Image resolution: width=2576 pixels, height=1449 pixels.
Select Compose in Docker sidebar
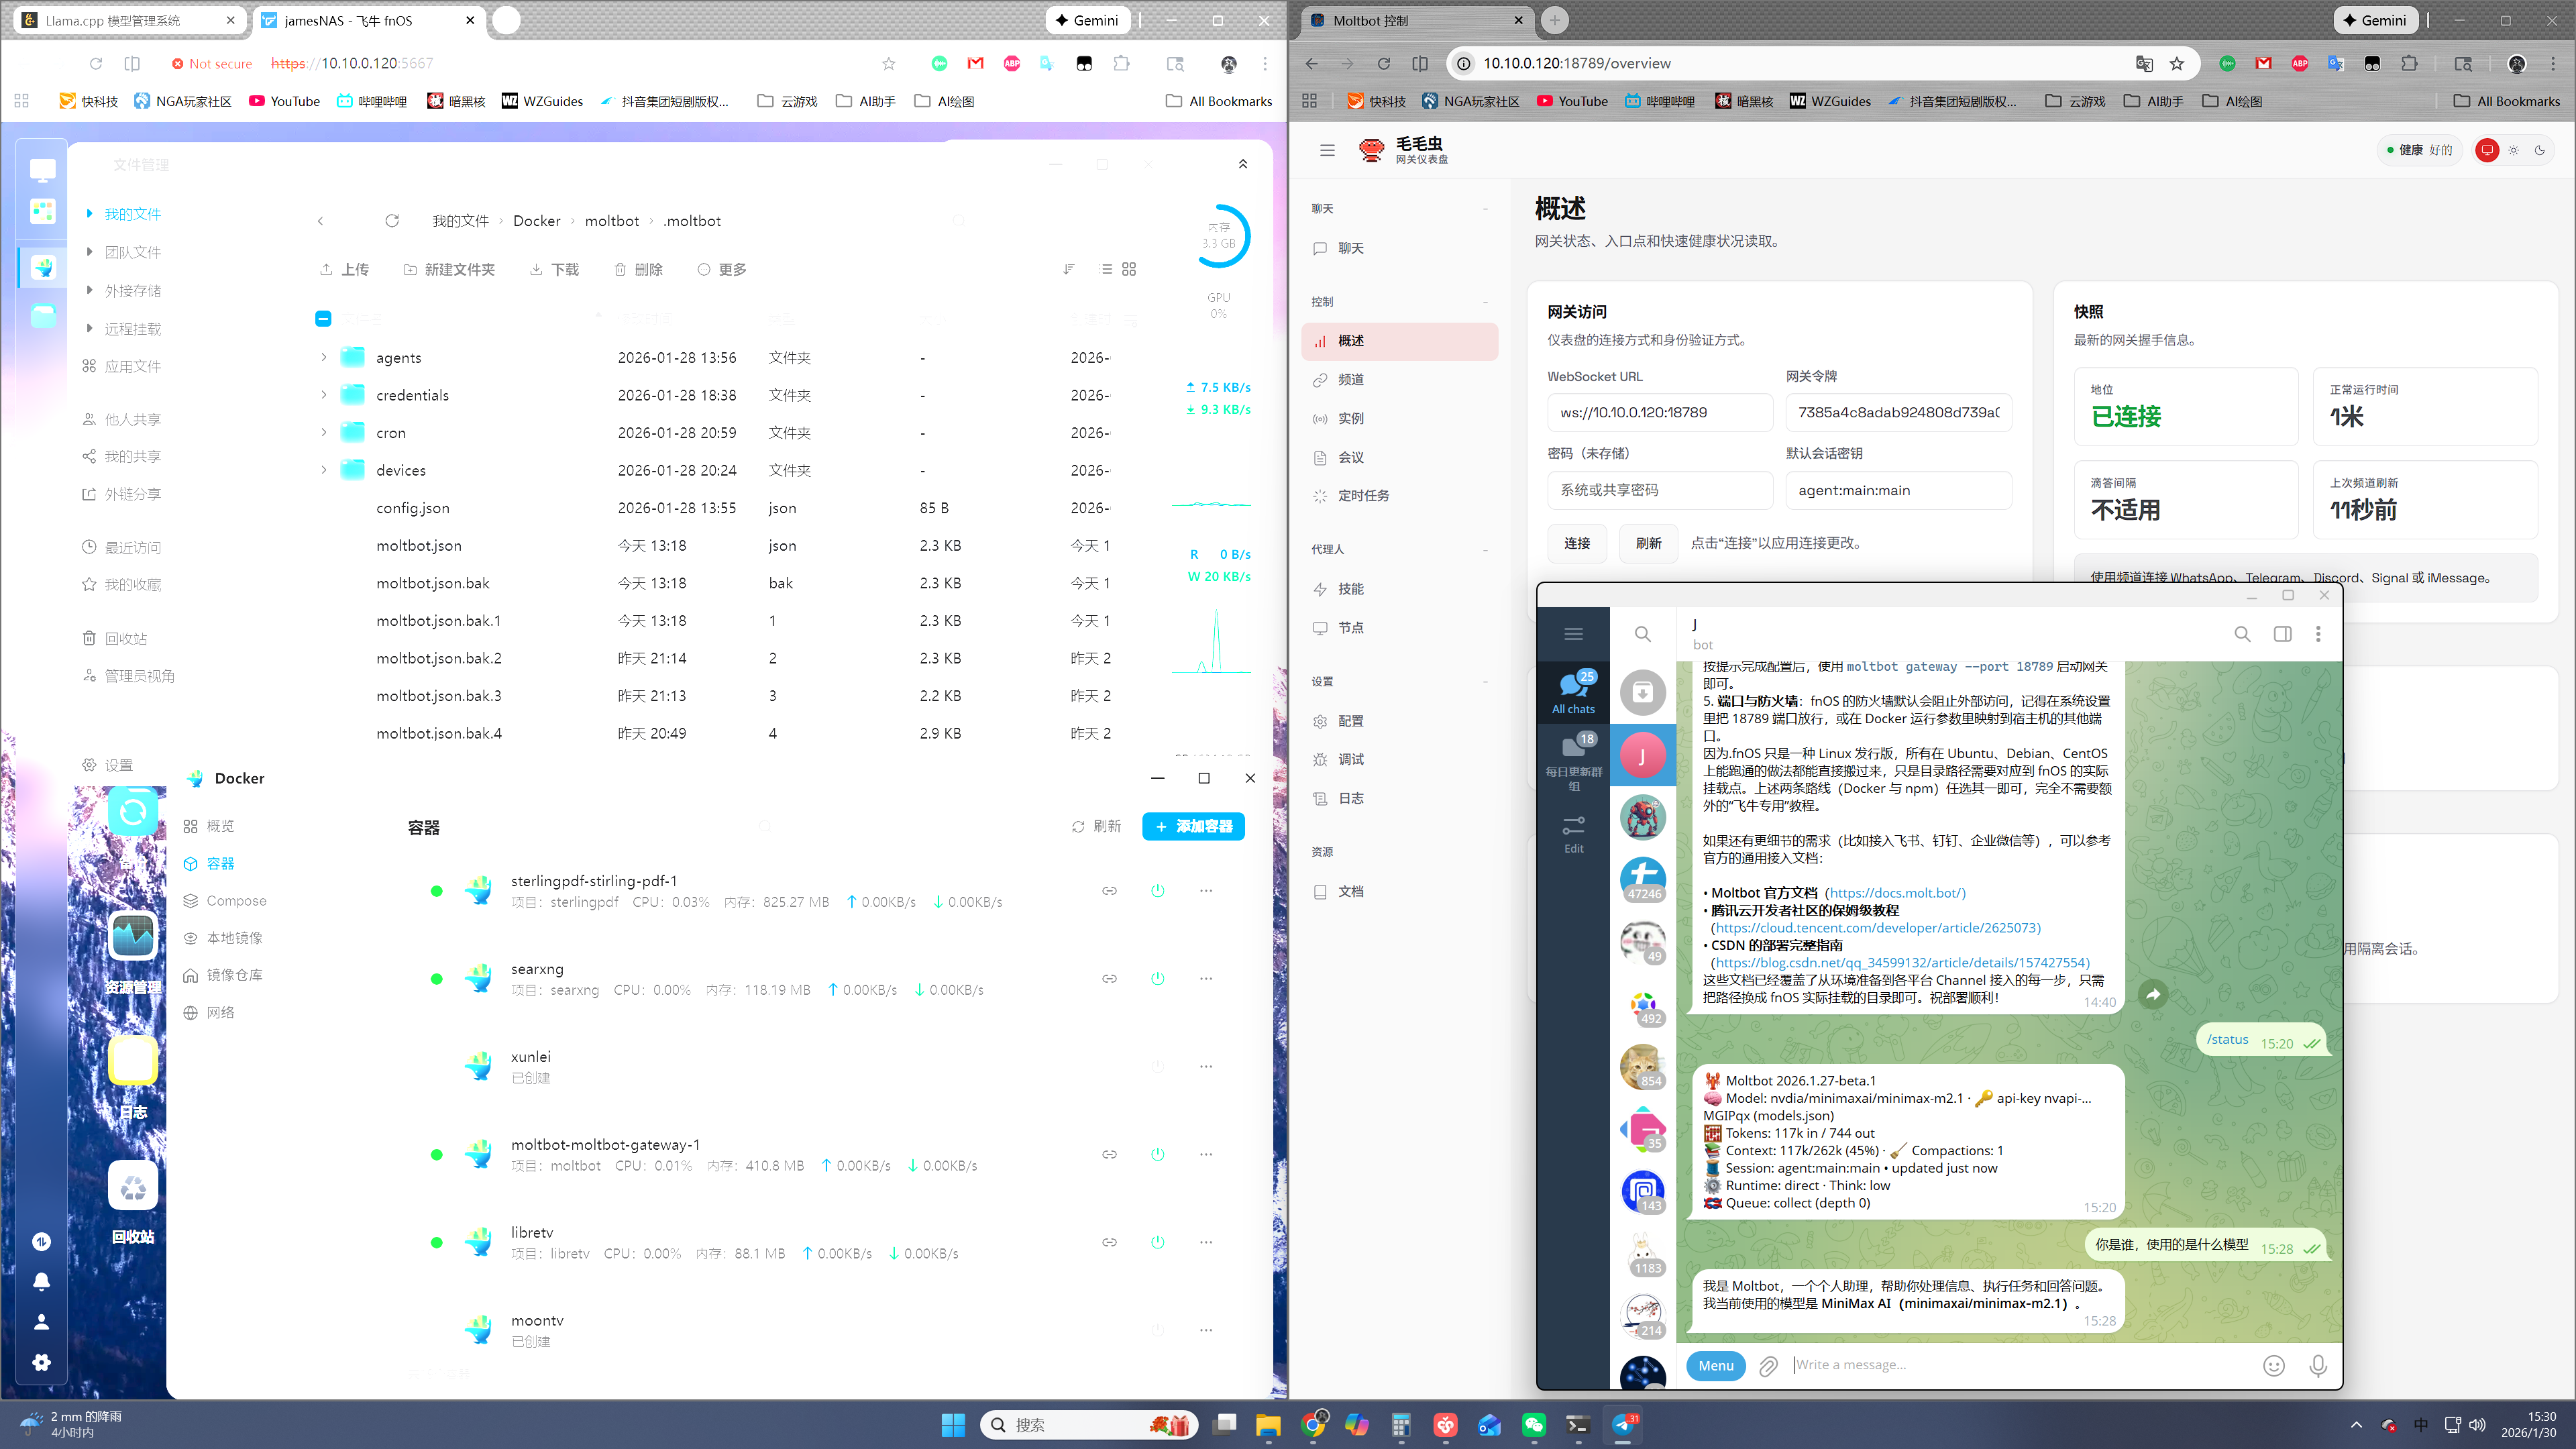tap(236, 901)
